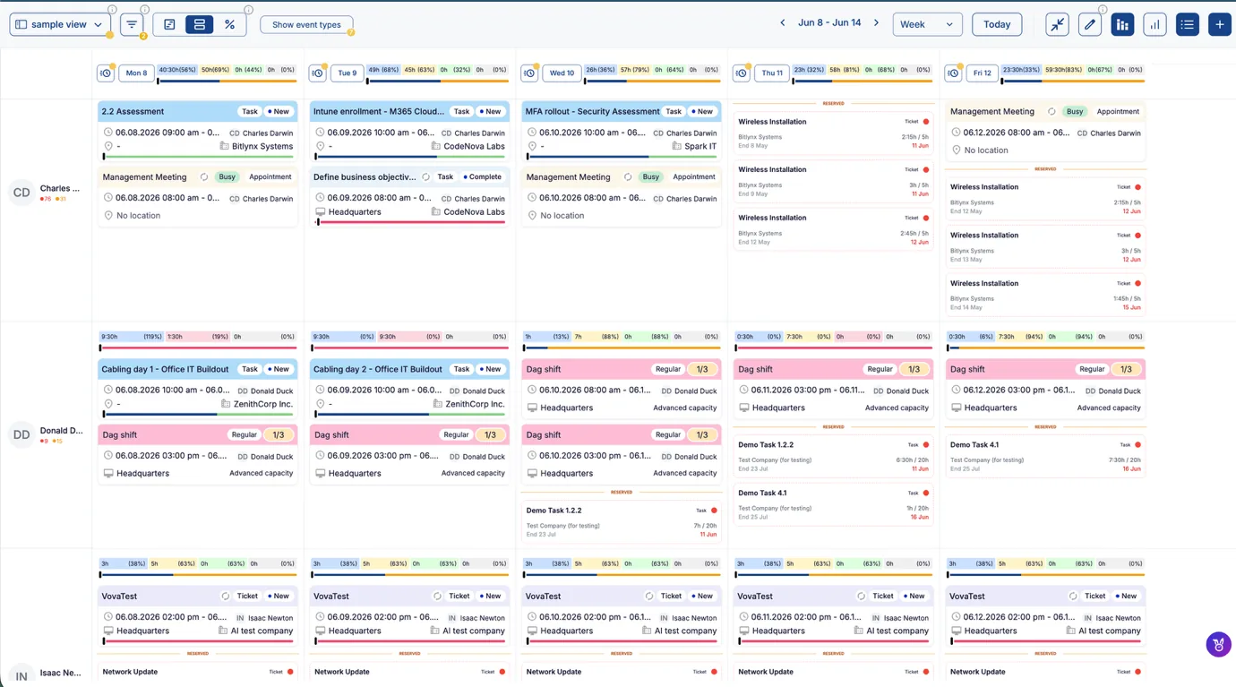Open Thursday Demo Task 1.2.2 reserved item
1236x687 pixels.
[x=833, y=457]
